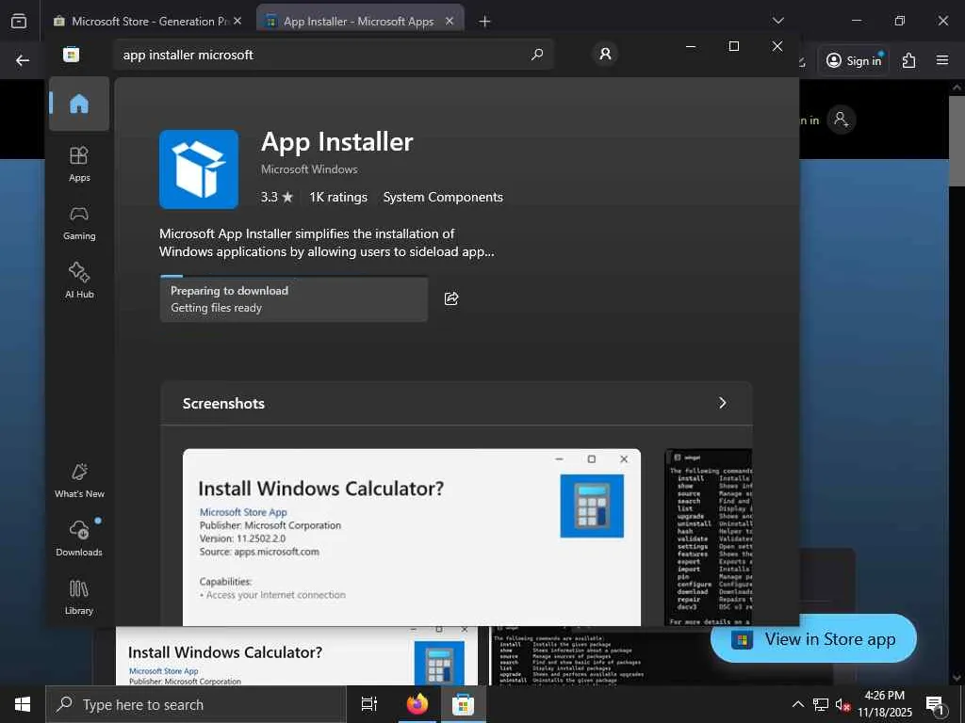
Task: Click the Microsoft Store logo icon
Action: pos(72,55)
